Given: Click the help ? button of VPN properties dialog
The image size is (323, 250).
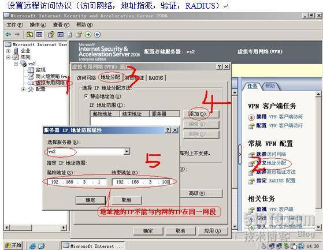Looking at the screenshot, I should point(220,66).
